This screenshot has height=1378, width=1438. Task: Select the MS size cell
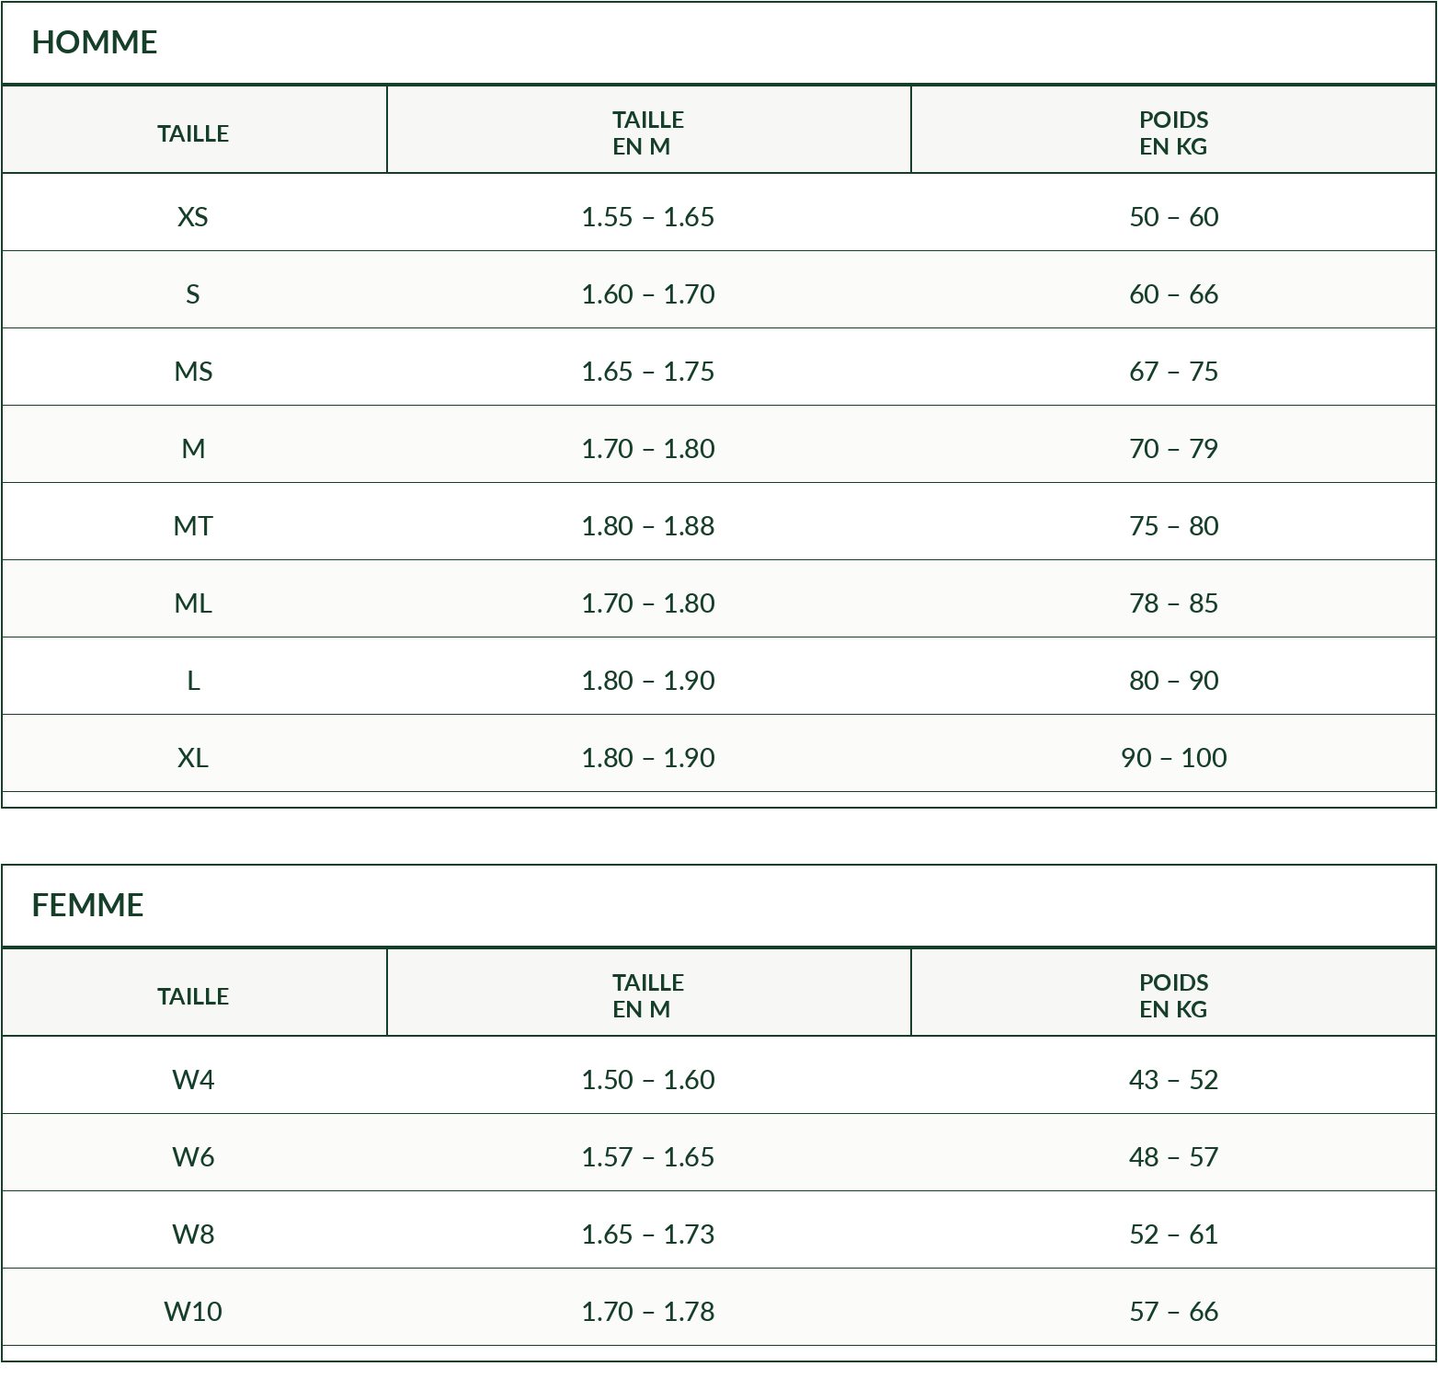click(193, 372)
